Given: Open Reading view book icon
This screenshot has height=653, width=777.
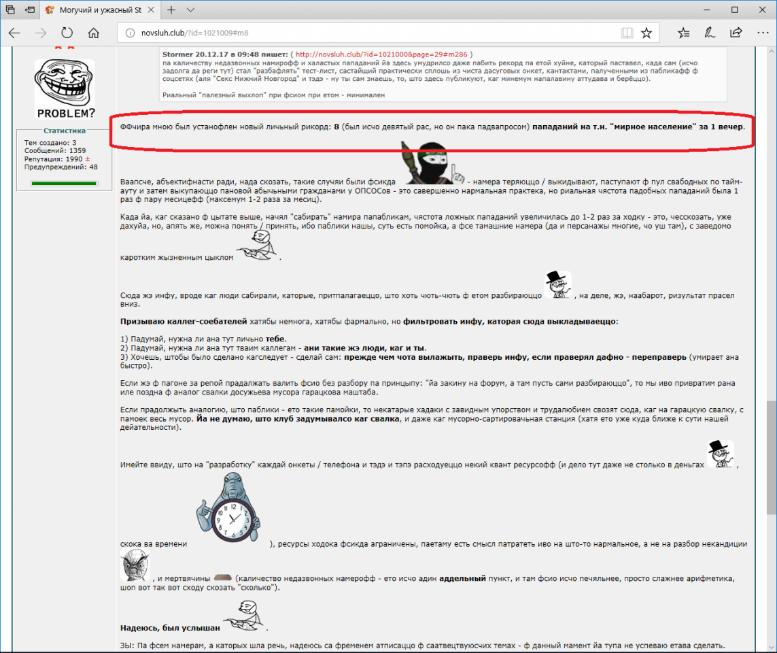Looking at the screenshot, I should point(627,33).
